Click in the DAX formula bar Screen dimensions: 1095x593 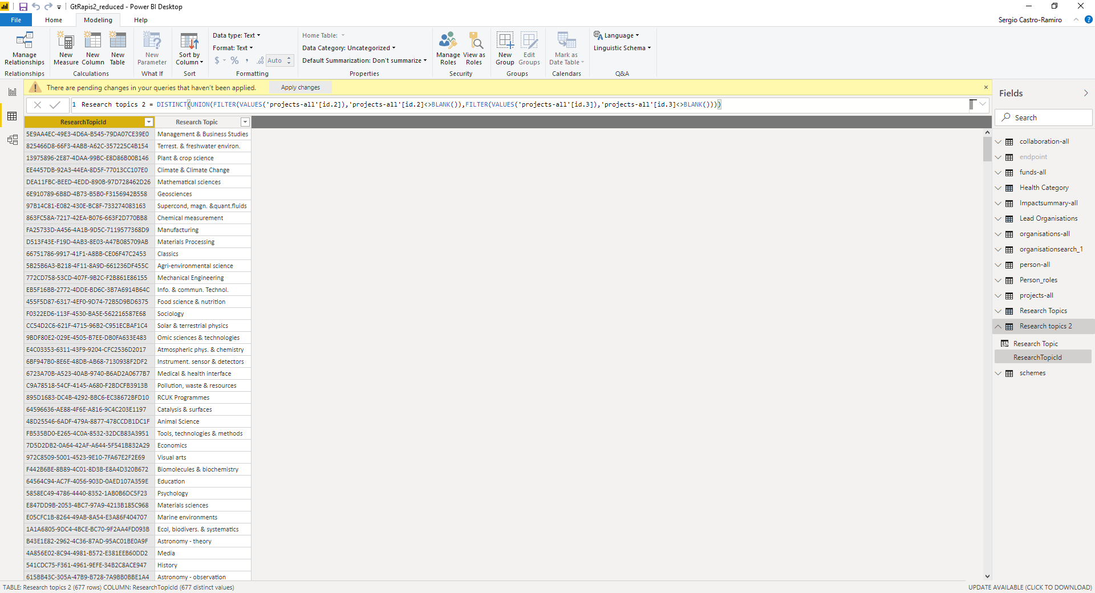pyautogui.click(x=519, y=104)
